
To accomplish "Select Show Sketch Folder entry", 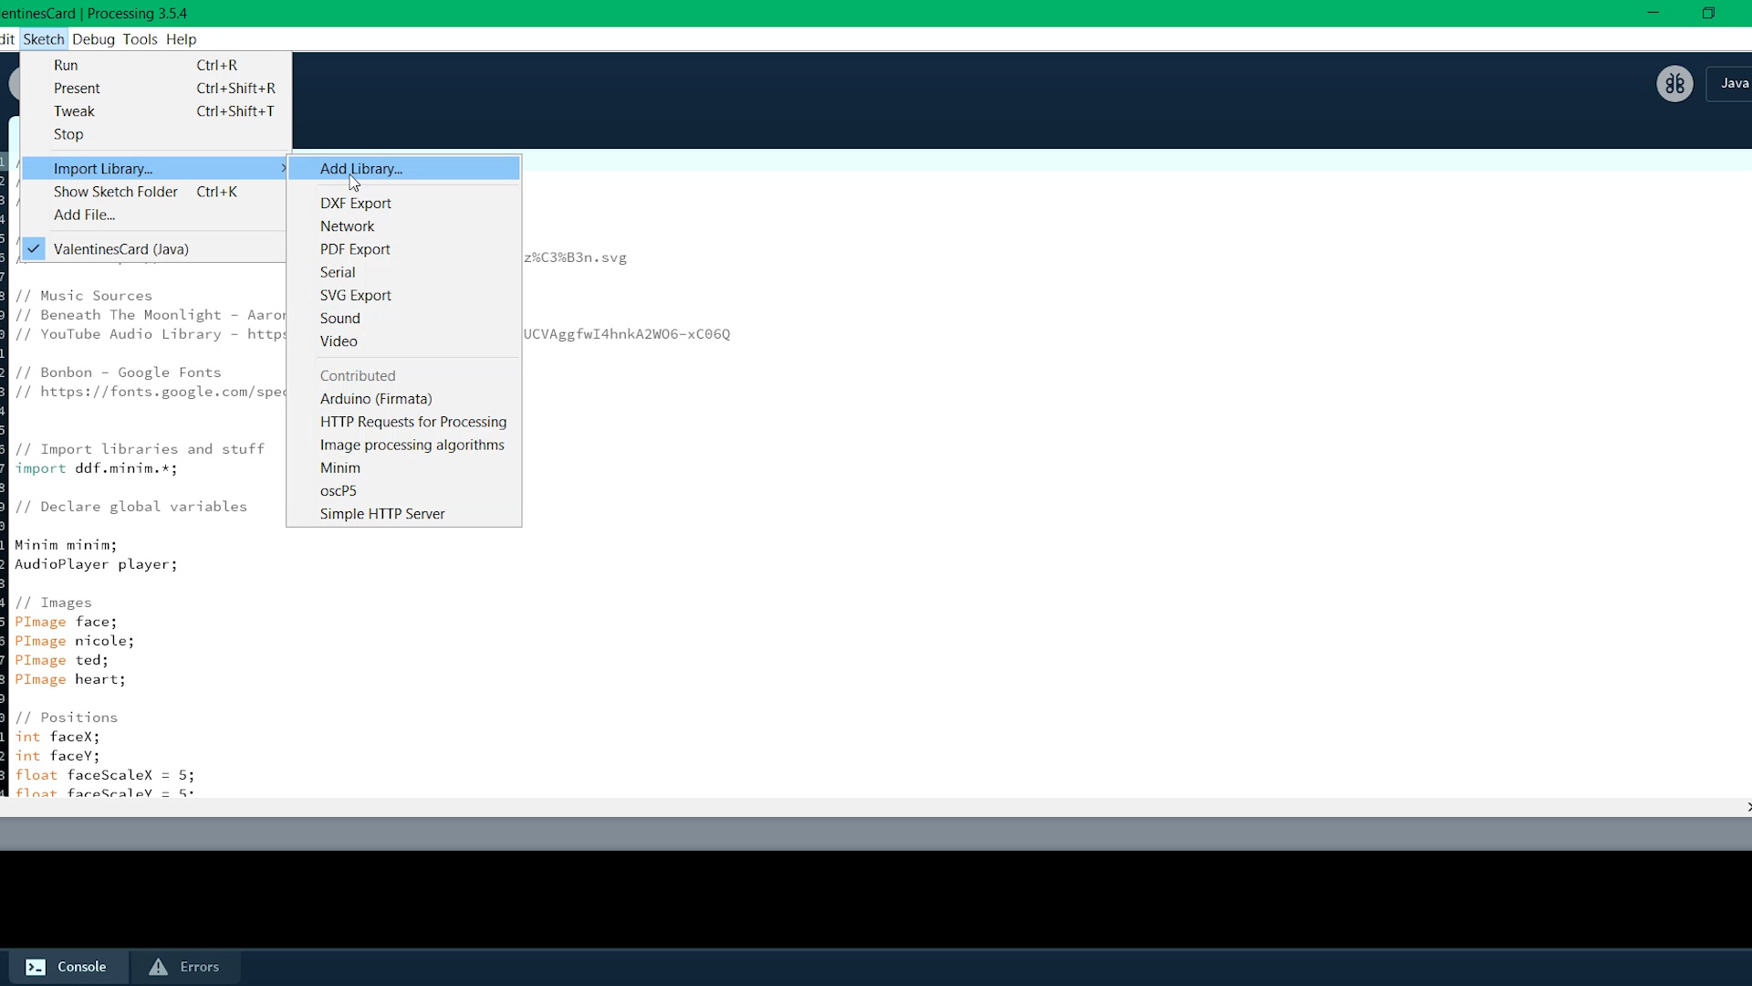I will (116, 192).
